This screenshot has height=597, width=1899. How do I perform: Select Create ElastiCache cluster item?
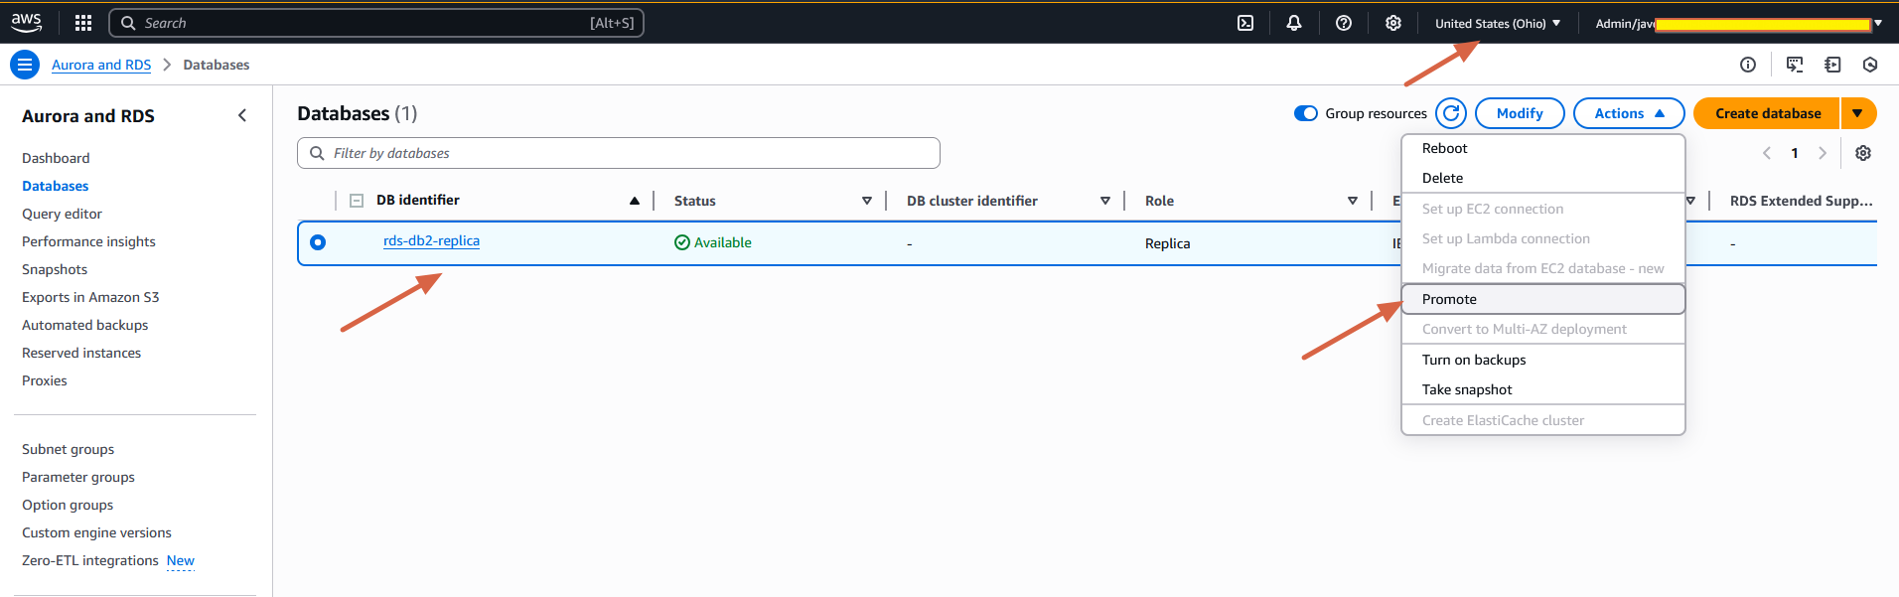click(1542, 420)
